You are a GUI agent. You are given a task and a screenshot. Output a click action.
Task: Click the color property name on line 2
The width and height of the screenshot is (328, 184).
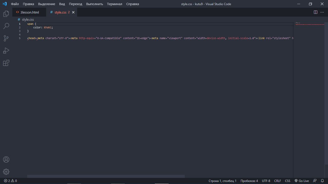point(37,27)
